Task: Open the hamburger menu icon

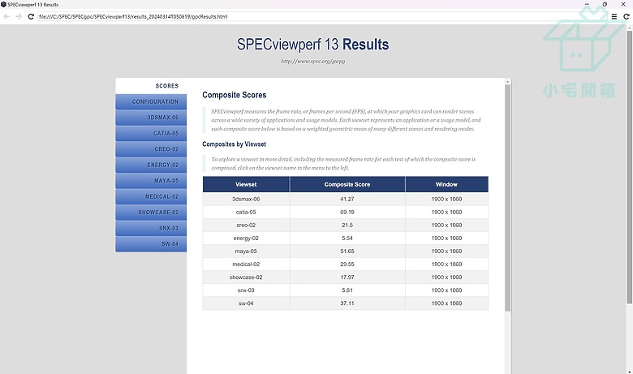Action: point(614,16)
